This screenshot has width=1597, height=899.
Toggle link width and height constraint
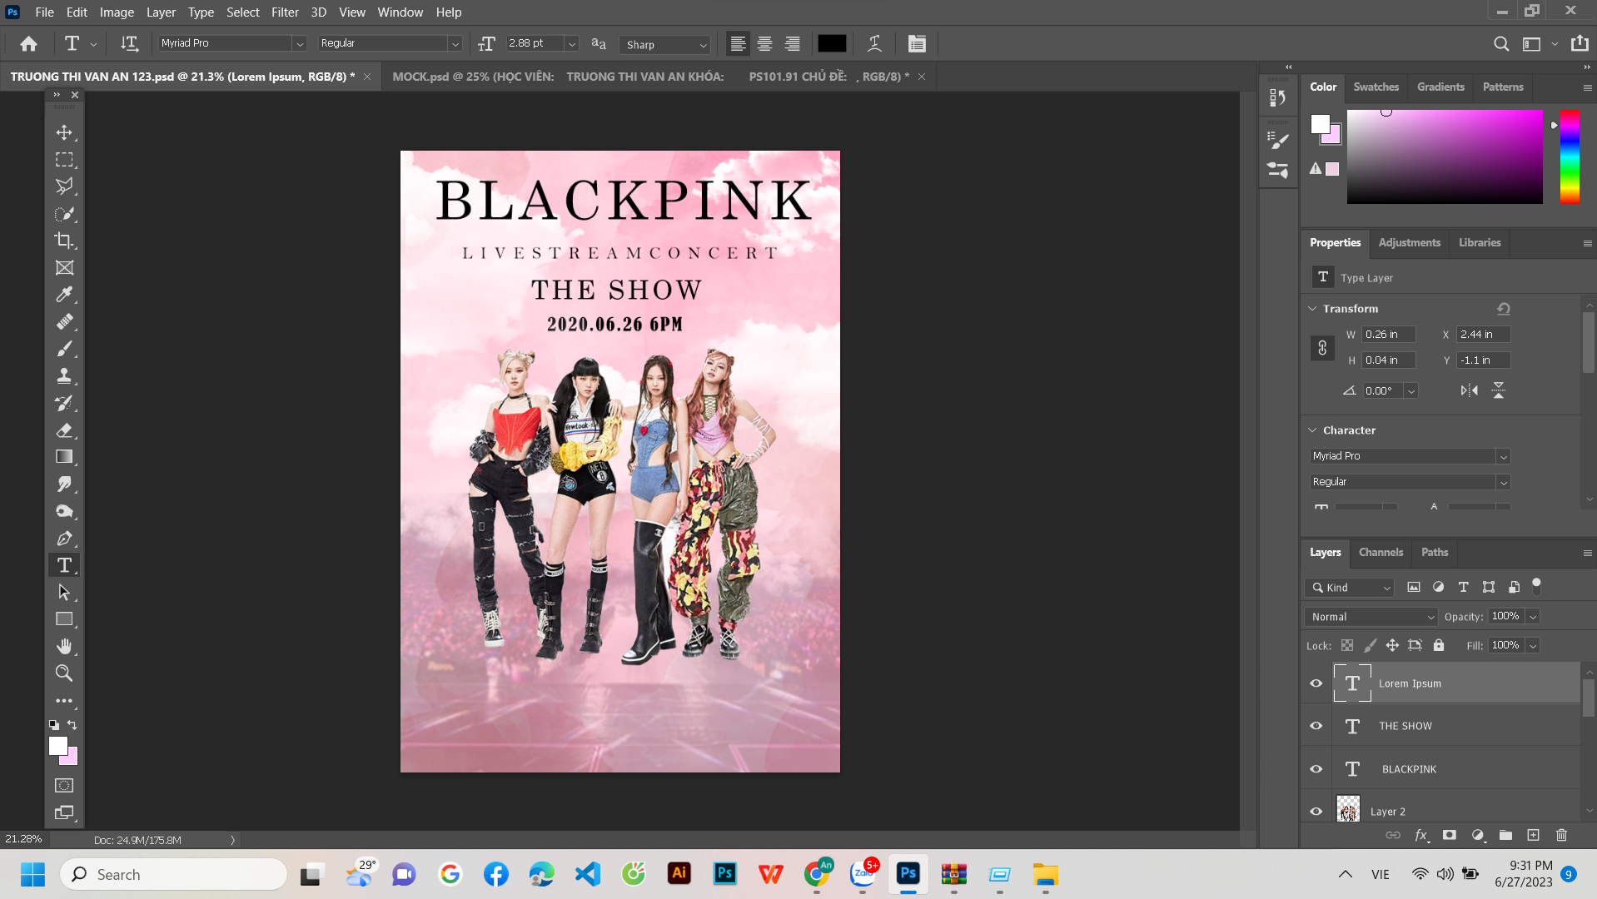click(x=1322, y=348)
